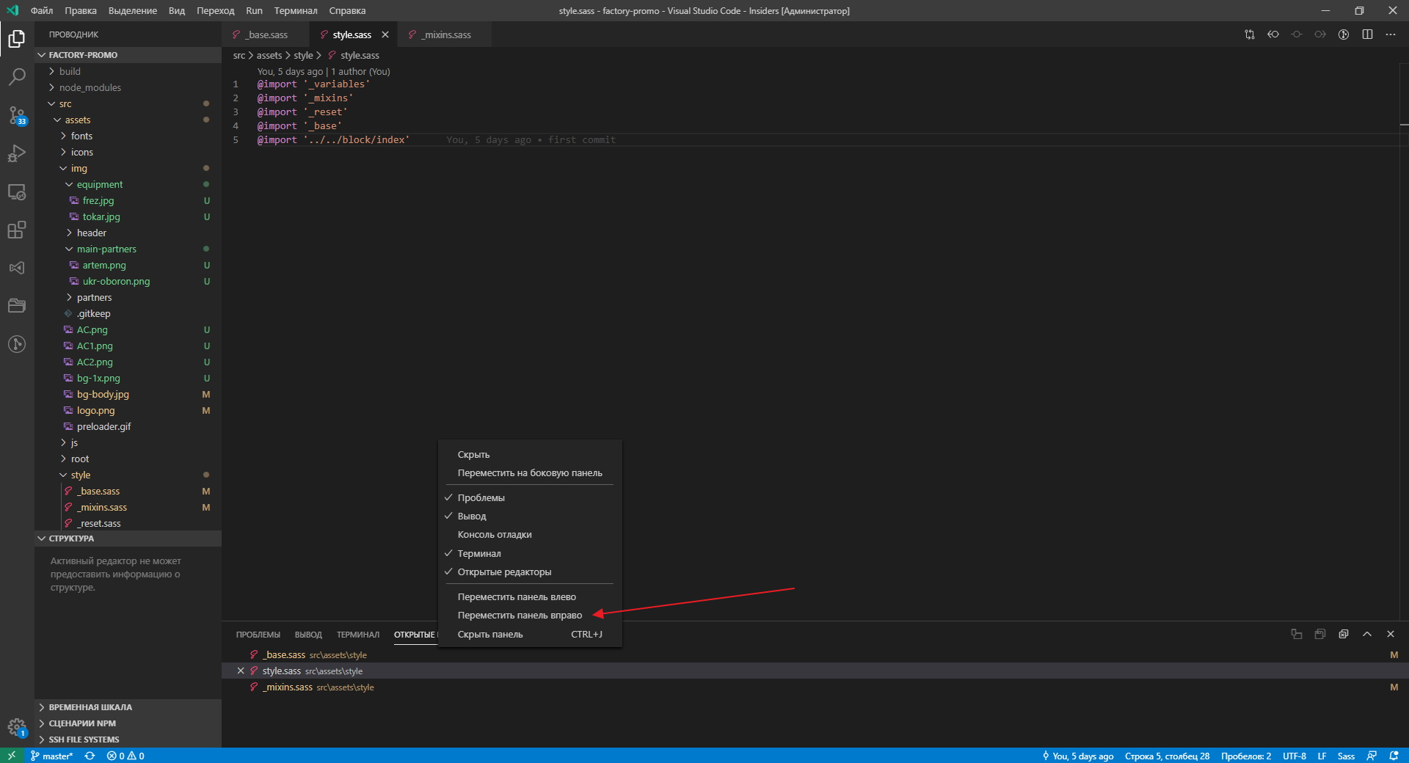Screen dimensions: 1409x763
Task: Uncheck Проблемы in the context menu
Action: click(x=530, y=497)
